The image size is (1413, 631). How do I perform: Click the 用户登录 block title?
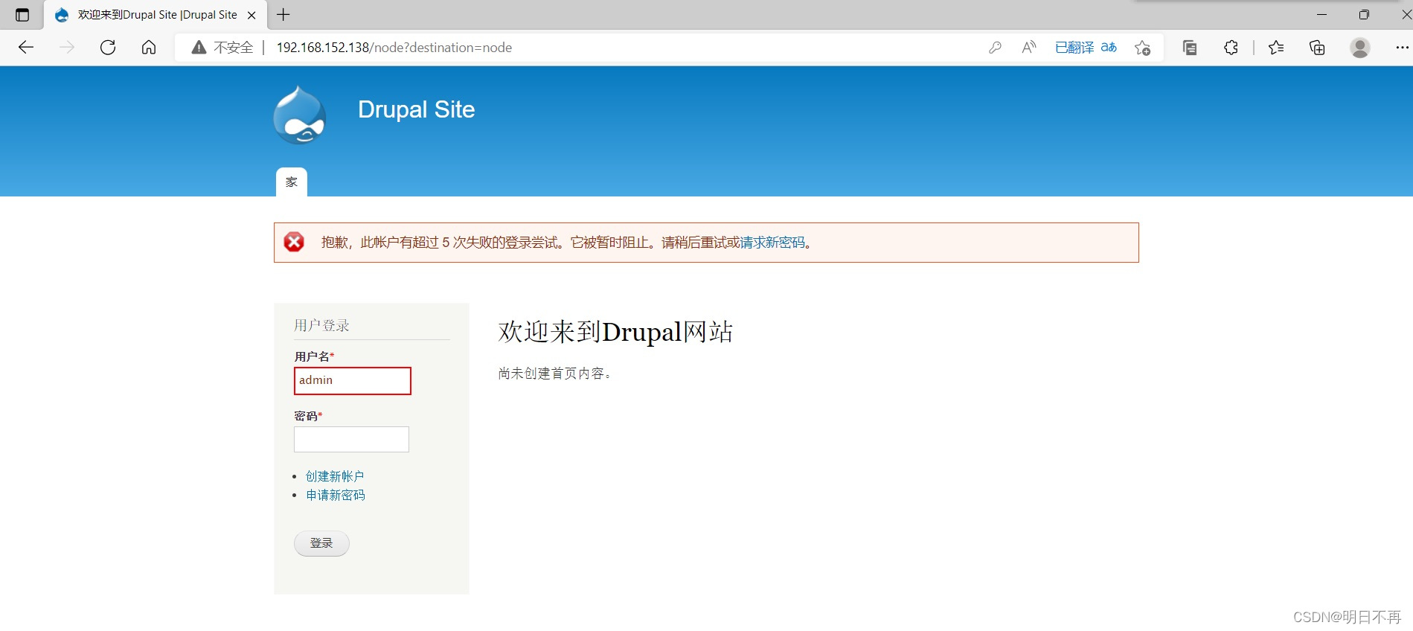[321, 325]
